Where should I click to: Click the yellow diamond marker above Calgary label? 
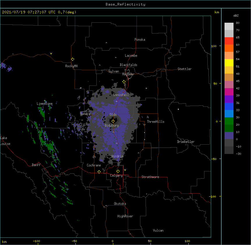118,171
